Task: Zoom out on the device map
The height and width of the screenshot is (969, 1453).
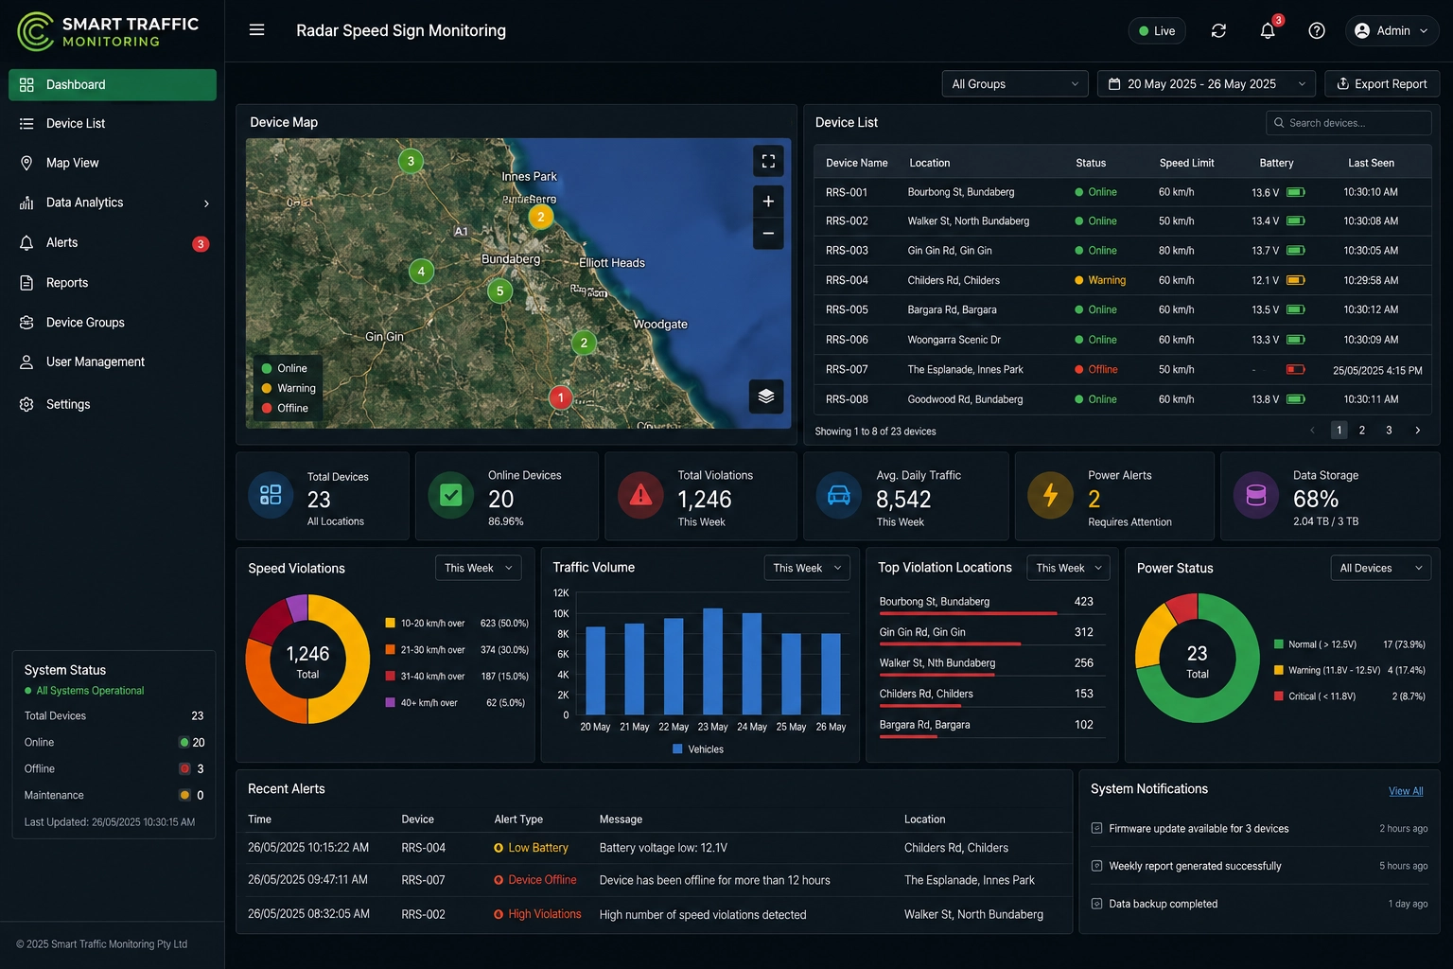Action: click(768, 233)
